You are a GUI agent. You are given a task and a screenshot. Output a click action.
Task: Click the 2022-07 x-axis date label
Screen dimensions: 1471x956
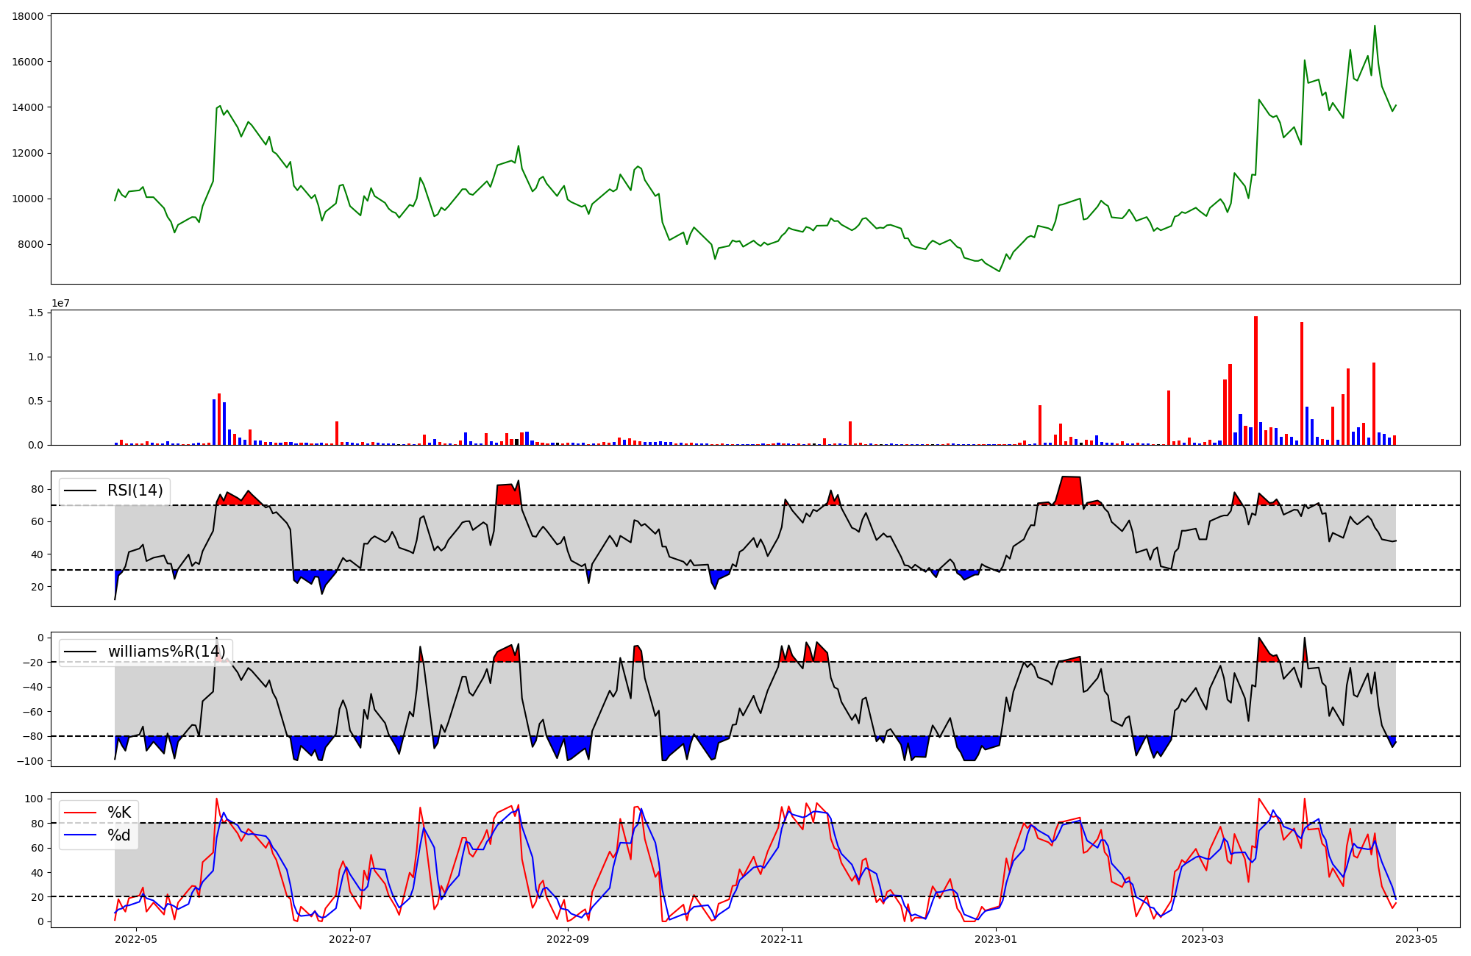click(350, 939)
